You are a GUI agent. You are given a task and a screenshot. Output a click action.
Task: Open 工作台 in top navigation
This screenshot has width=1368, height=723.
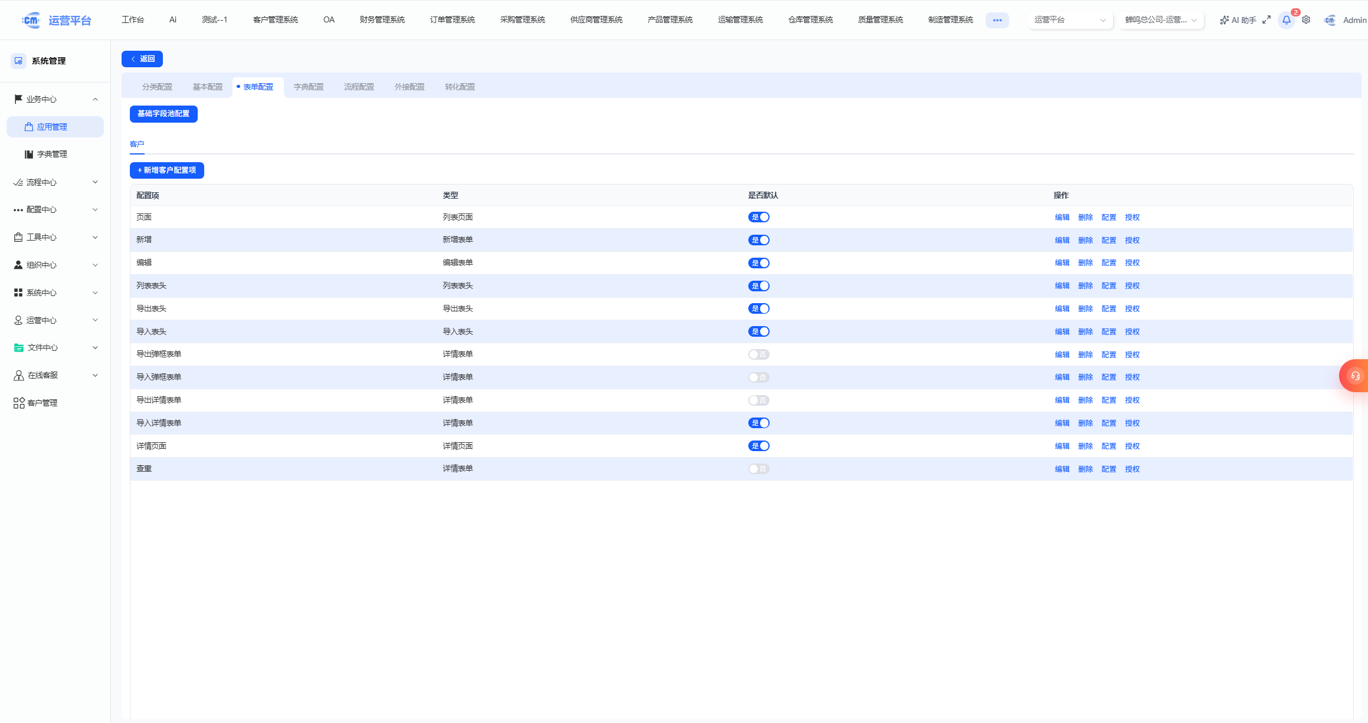pos(133,20)
